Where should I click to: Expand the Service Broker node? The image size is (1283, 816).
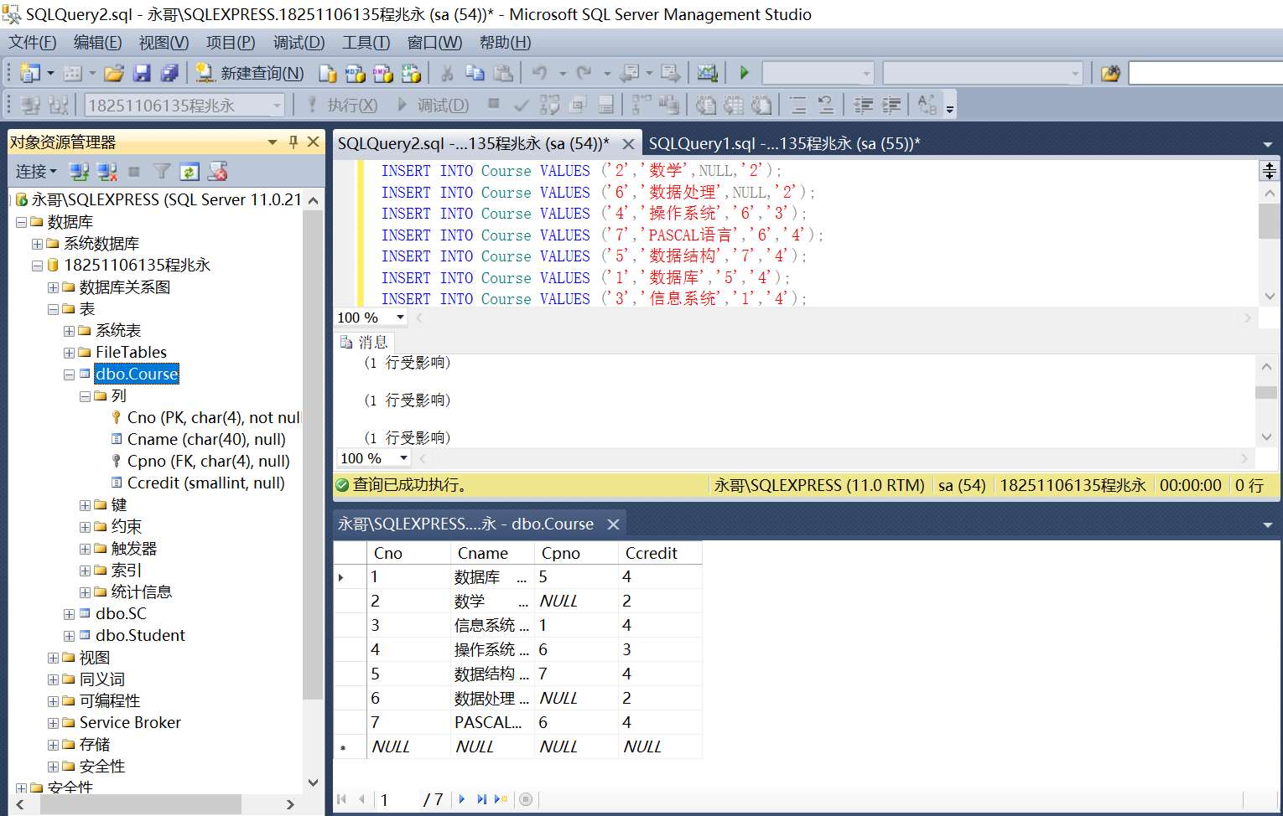pyautogui.click(x=53, y=723)
